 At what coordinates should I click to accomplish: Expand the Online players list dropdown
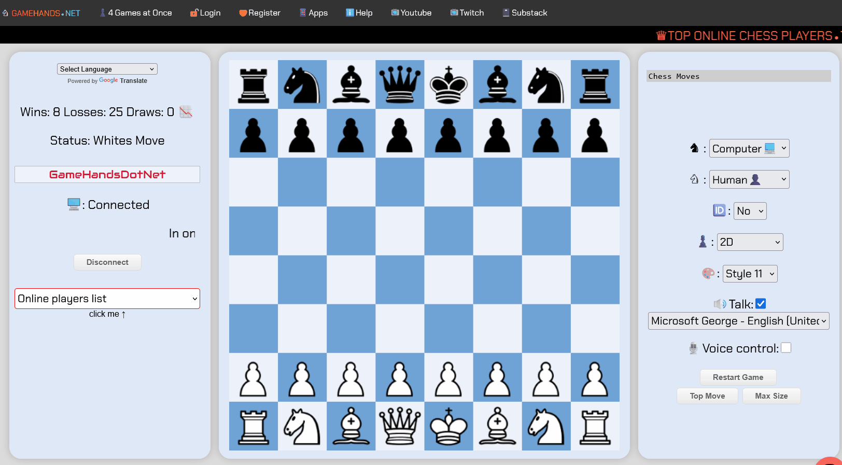point(107,299)
